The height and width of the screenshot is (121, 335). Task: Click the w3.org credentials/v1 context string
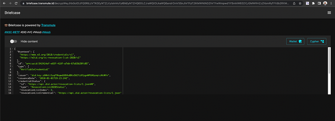(x=47, y=55)
